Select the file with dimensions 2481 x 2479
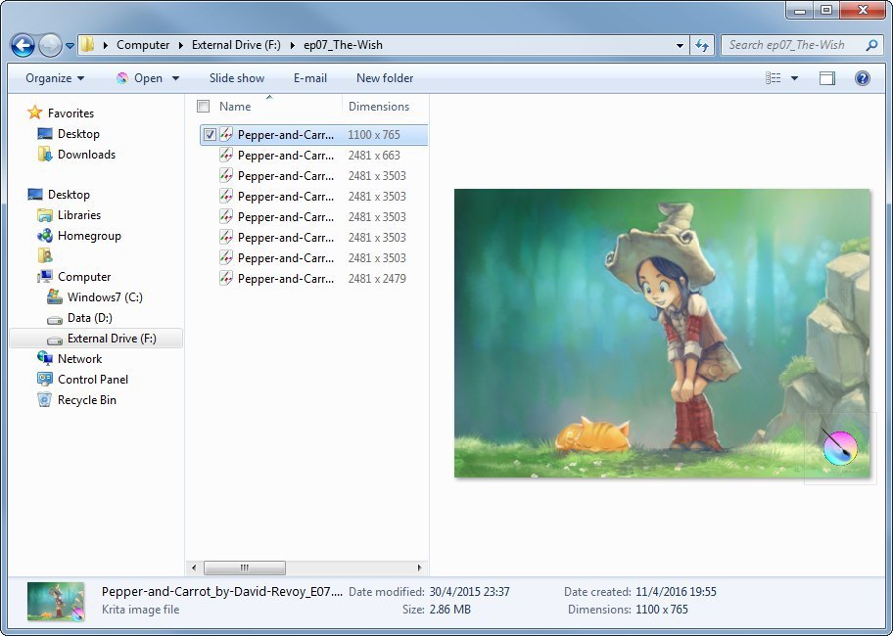The height and width of the screenshot is (636, 893). point(313,279)
